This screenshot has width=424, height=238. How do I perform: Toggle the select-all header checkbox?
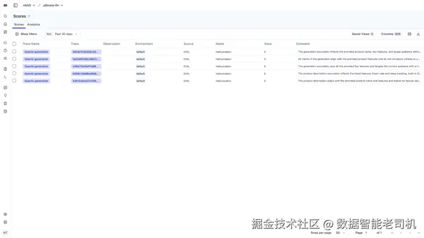point(15,43)
